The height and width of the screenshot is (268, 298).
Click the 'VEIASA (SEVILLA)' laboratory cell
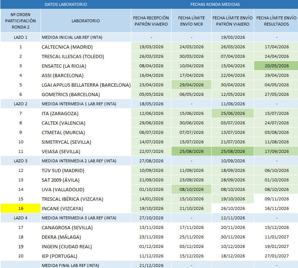click(x=86, y=151)
